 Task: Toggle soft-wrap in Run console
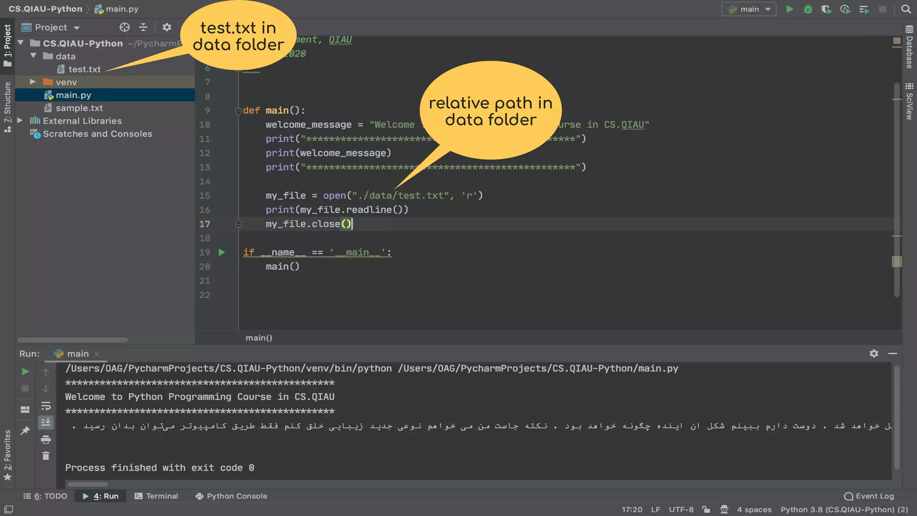coord(46,406)
